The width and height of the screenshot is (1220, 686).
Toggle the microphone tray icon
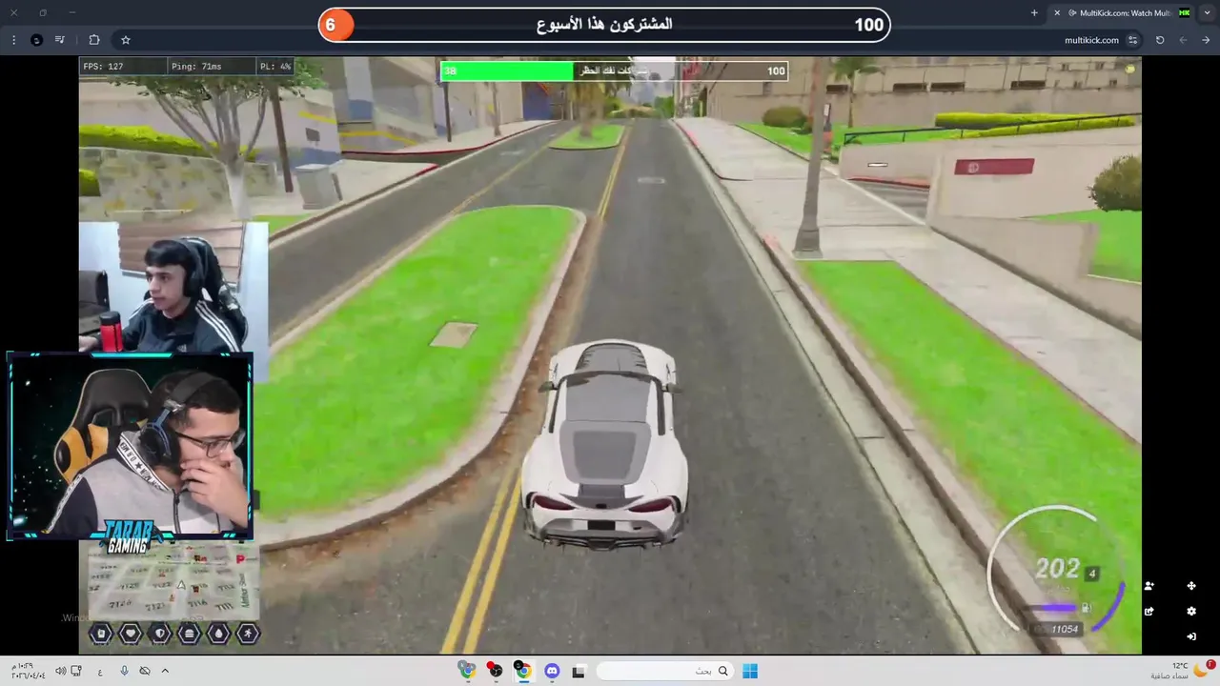tap(124, 671)
